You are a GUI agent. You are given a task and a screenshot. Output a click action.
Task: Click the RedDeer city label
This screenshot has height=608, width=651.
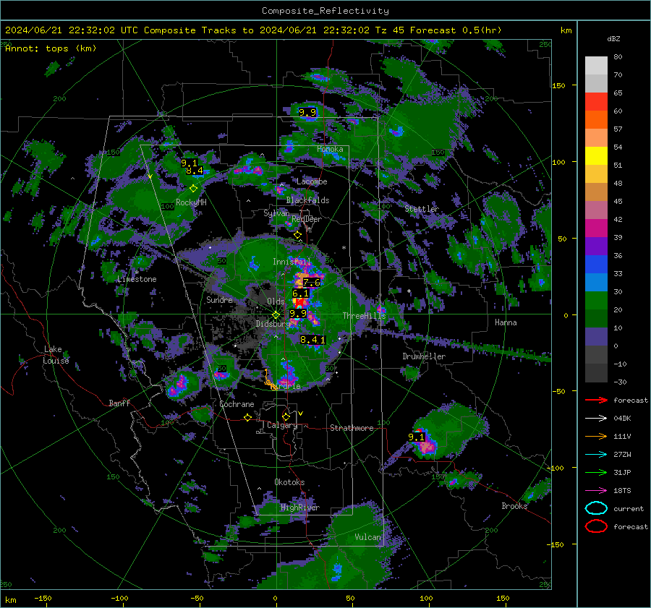pyautogui.click(x=307, y=219)
